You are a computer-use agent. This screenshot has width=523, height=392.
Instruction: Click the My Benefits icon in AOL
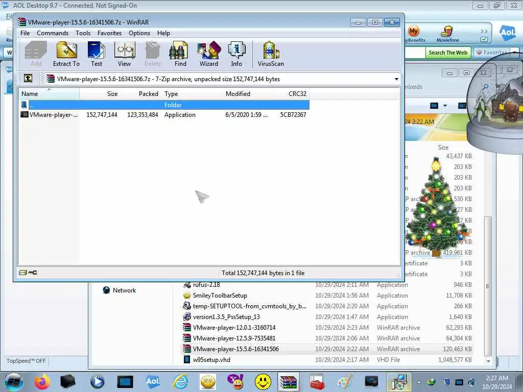pyautogui.click(x=414, y=34)
